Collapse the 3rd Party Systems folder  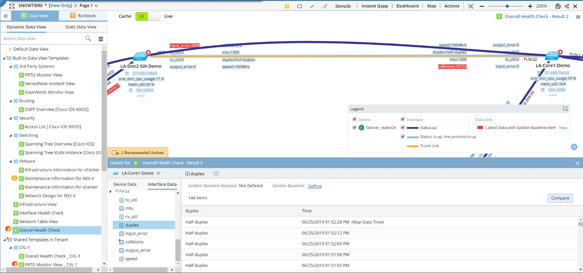(11, 67)
